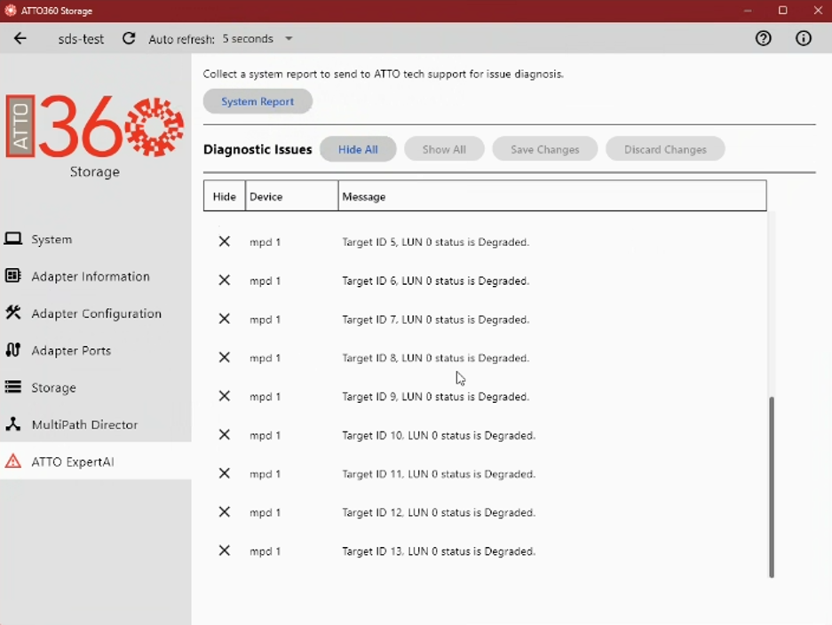Minimize the ATTO360 Storage window
This screenshot has height=625, width=832.
[x=748, y=10]
